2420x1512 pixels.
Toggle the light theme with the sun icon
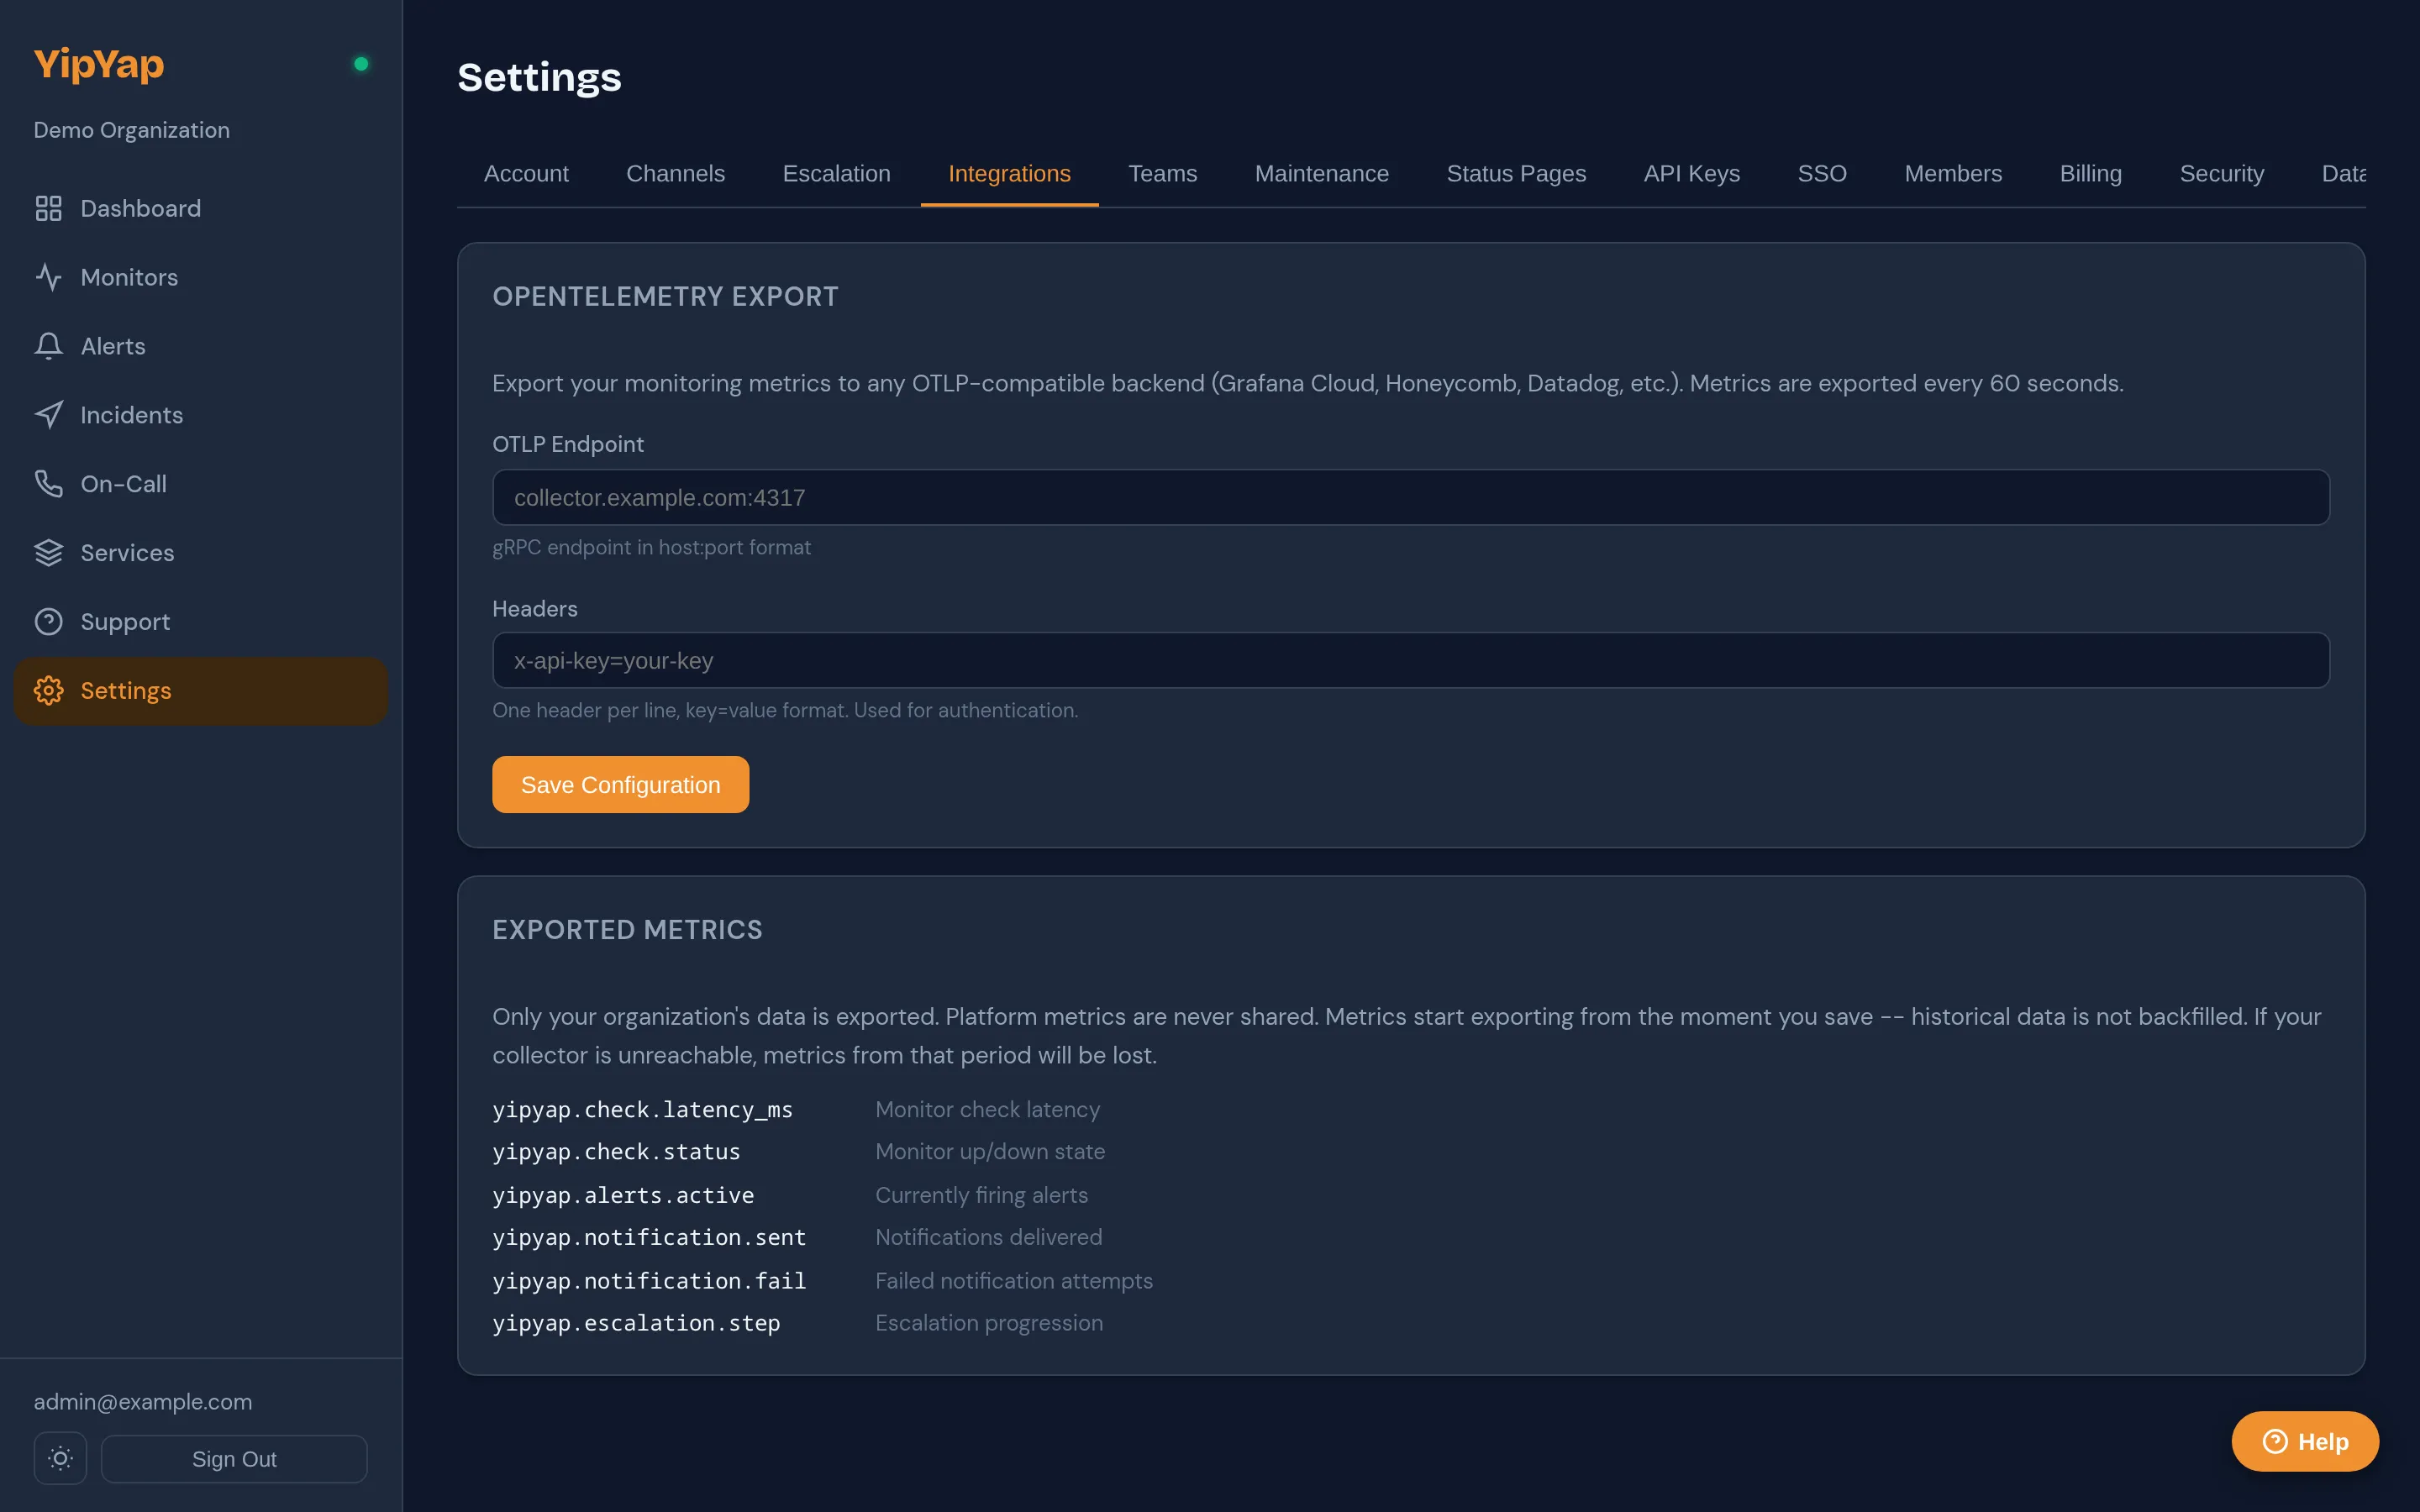click(59, 1458)
